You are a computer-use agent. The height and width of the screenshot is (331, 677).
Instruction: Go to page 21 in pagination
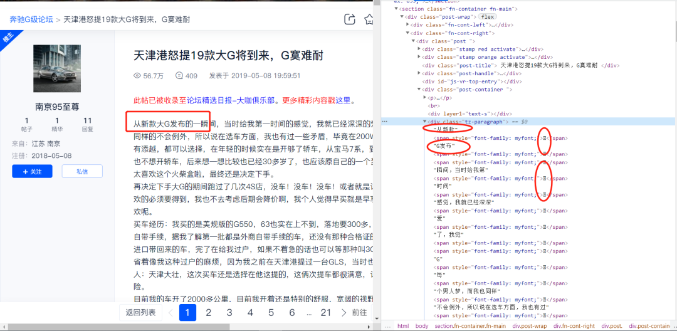pos(325,312)
